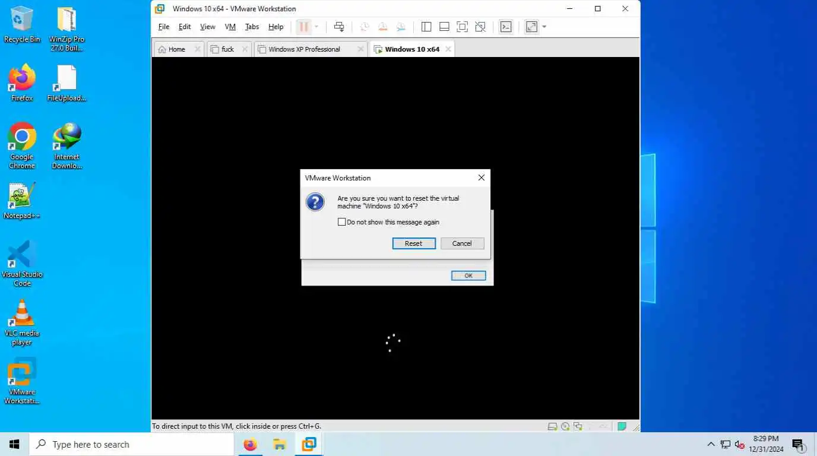This screenshot has height=456, width=817.
Task: Click the Send Ctrl+Alt+Del toolbar icon
Action: (339, 27)
